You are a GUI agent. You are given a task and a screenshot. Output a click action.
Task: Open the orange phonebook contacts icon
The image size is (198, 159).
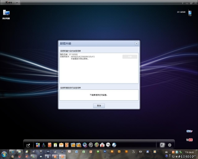tap(49, 145)
